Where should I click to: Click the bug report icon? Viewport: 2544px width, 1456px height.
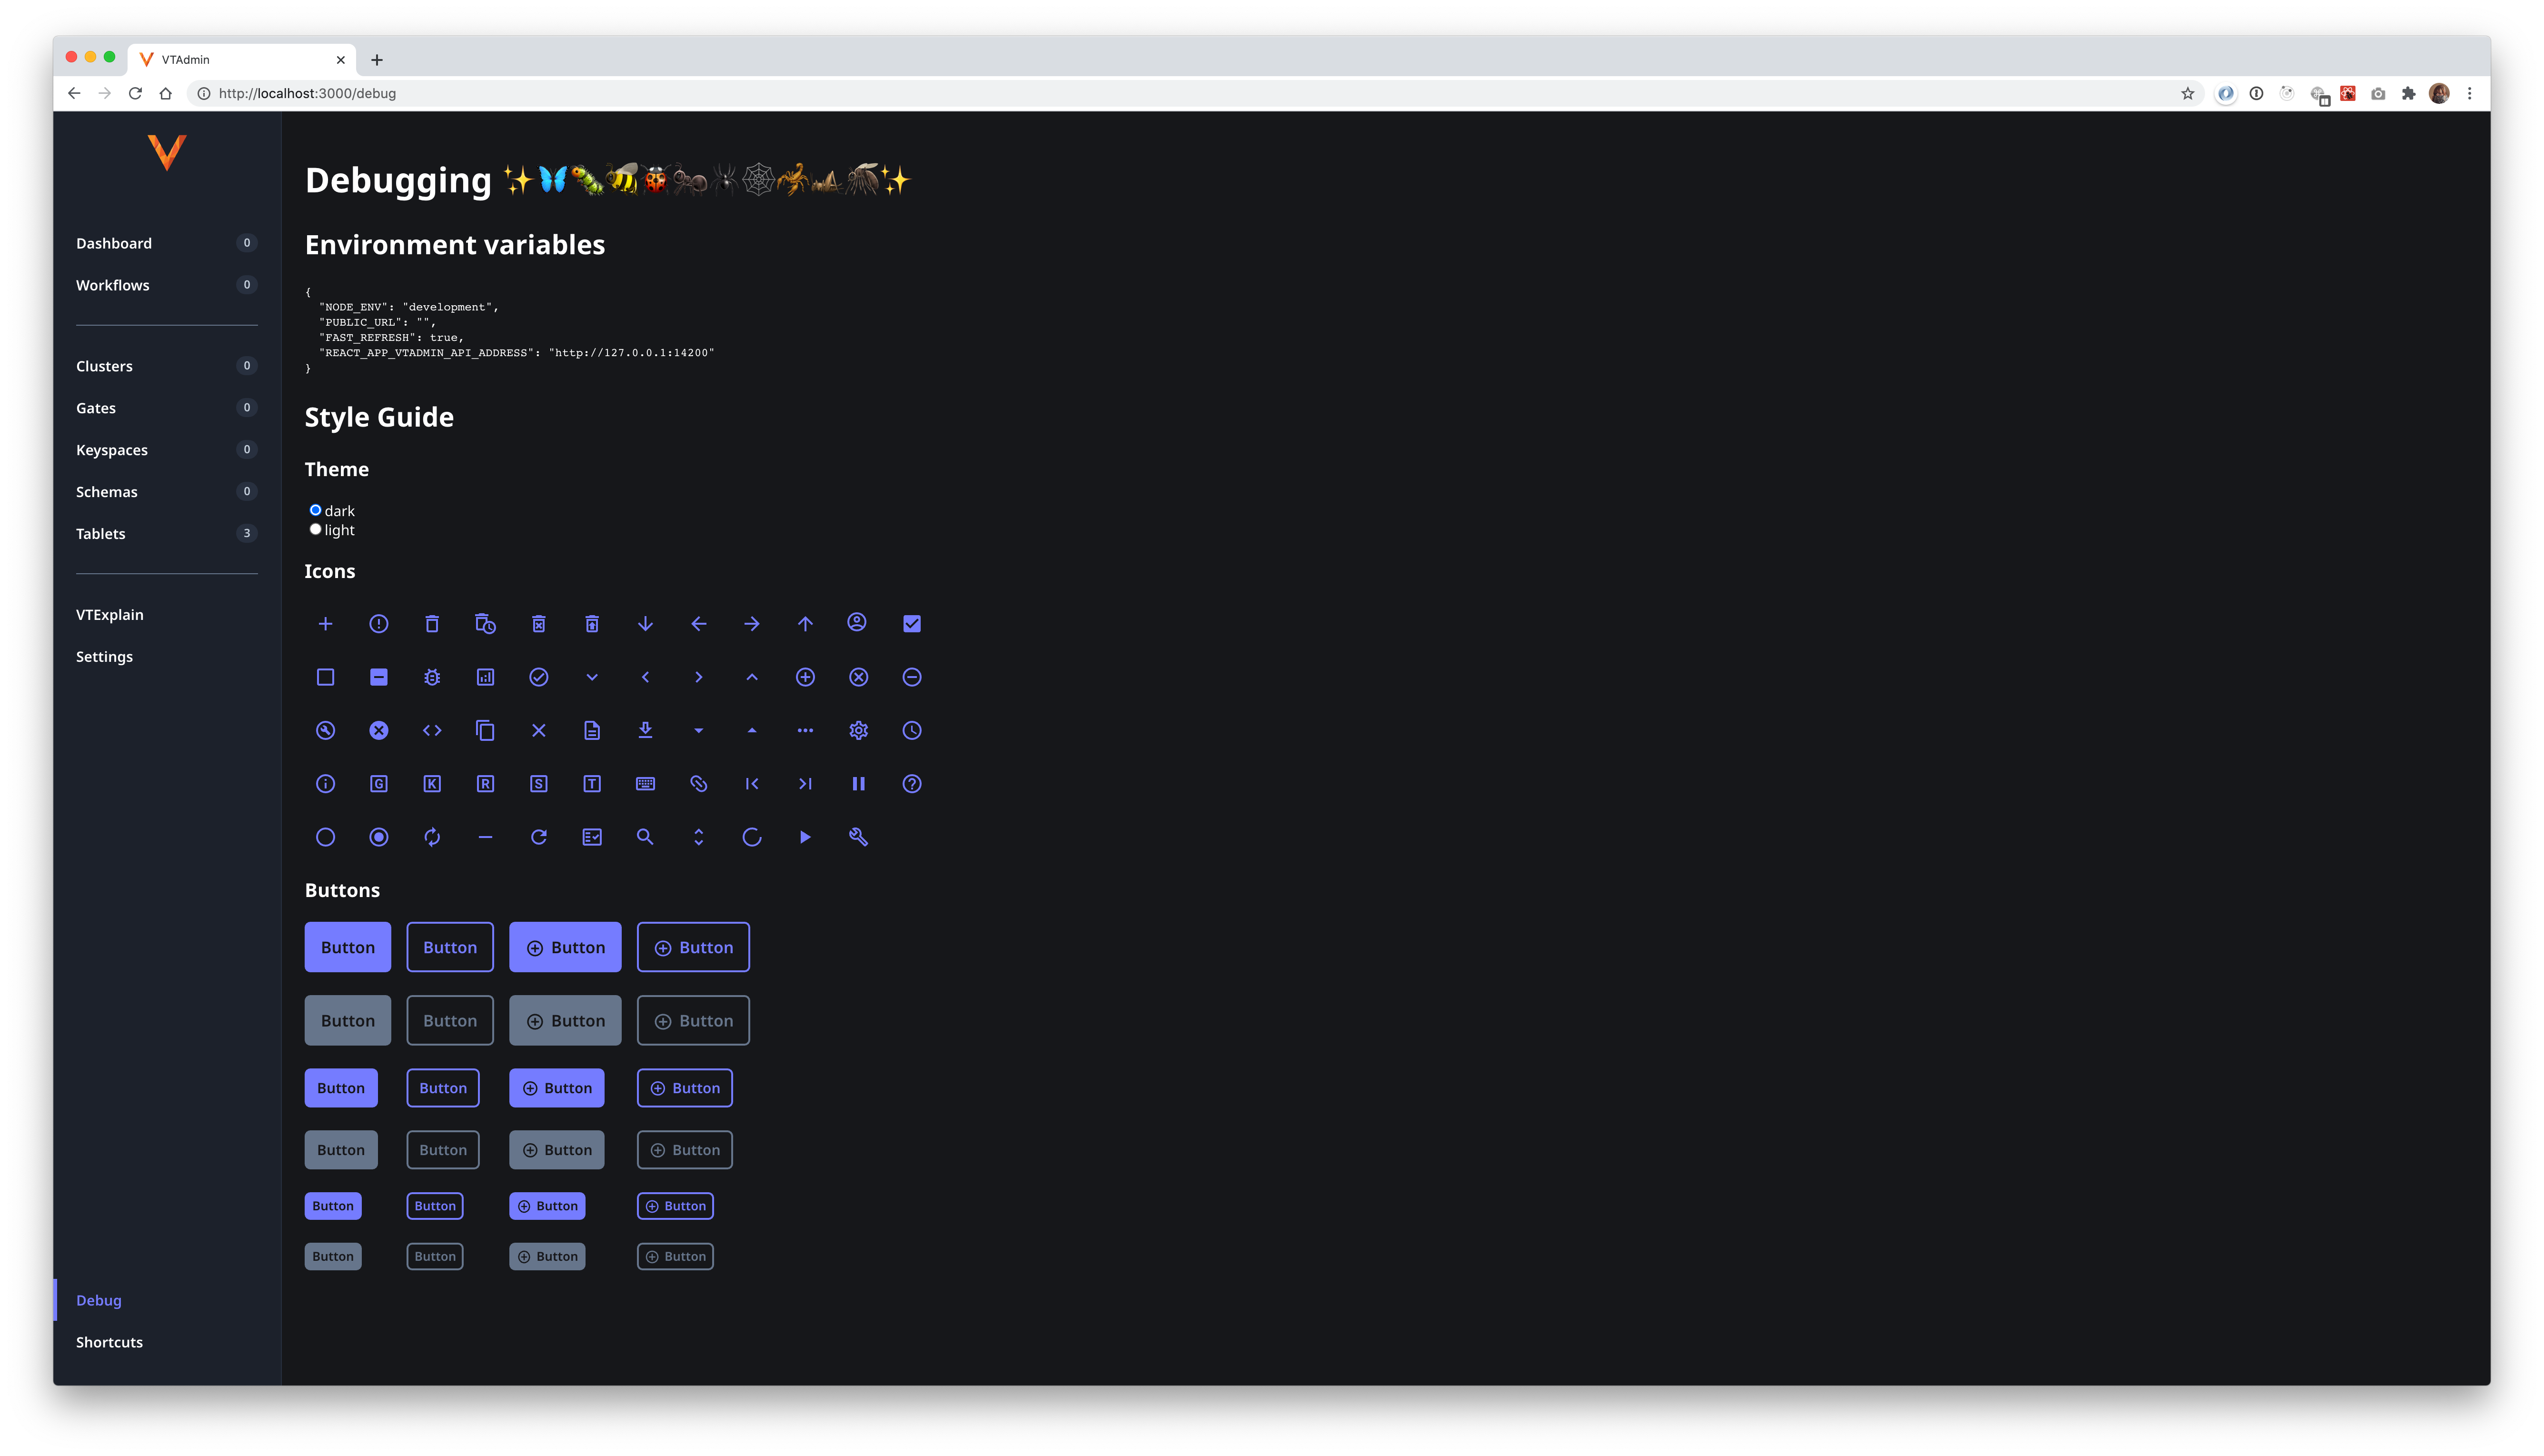432,677
